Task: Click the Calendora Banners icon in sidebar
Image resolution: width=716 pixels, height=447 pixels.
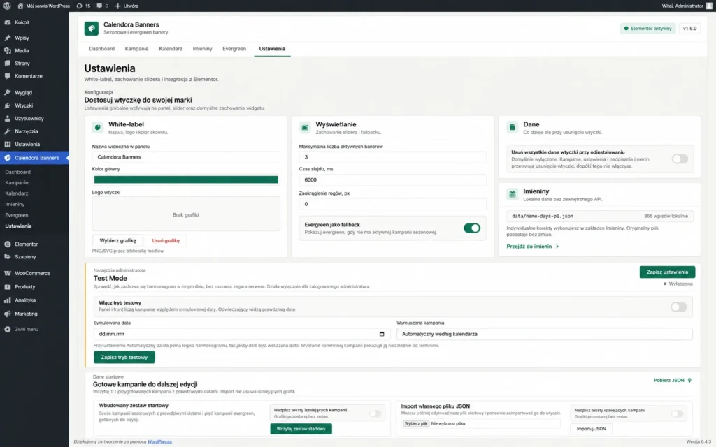Action: pos(8,158)
